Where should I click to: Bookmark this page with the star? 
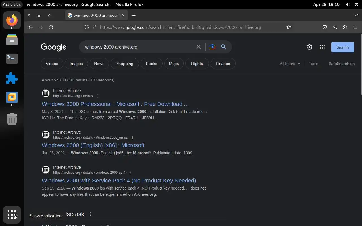tap(288, 27)
